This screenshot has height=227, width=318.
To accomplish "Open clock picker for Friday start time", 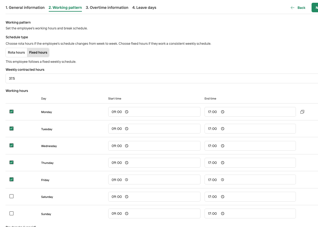I will coord(126,180).
